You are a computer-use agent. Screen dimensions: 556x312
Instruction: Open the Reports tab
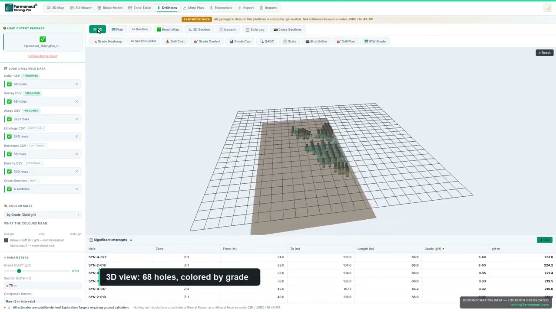click(x=268, y=8)
